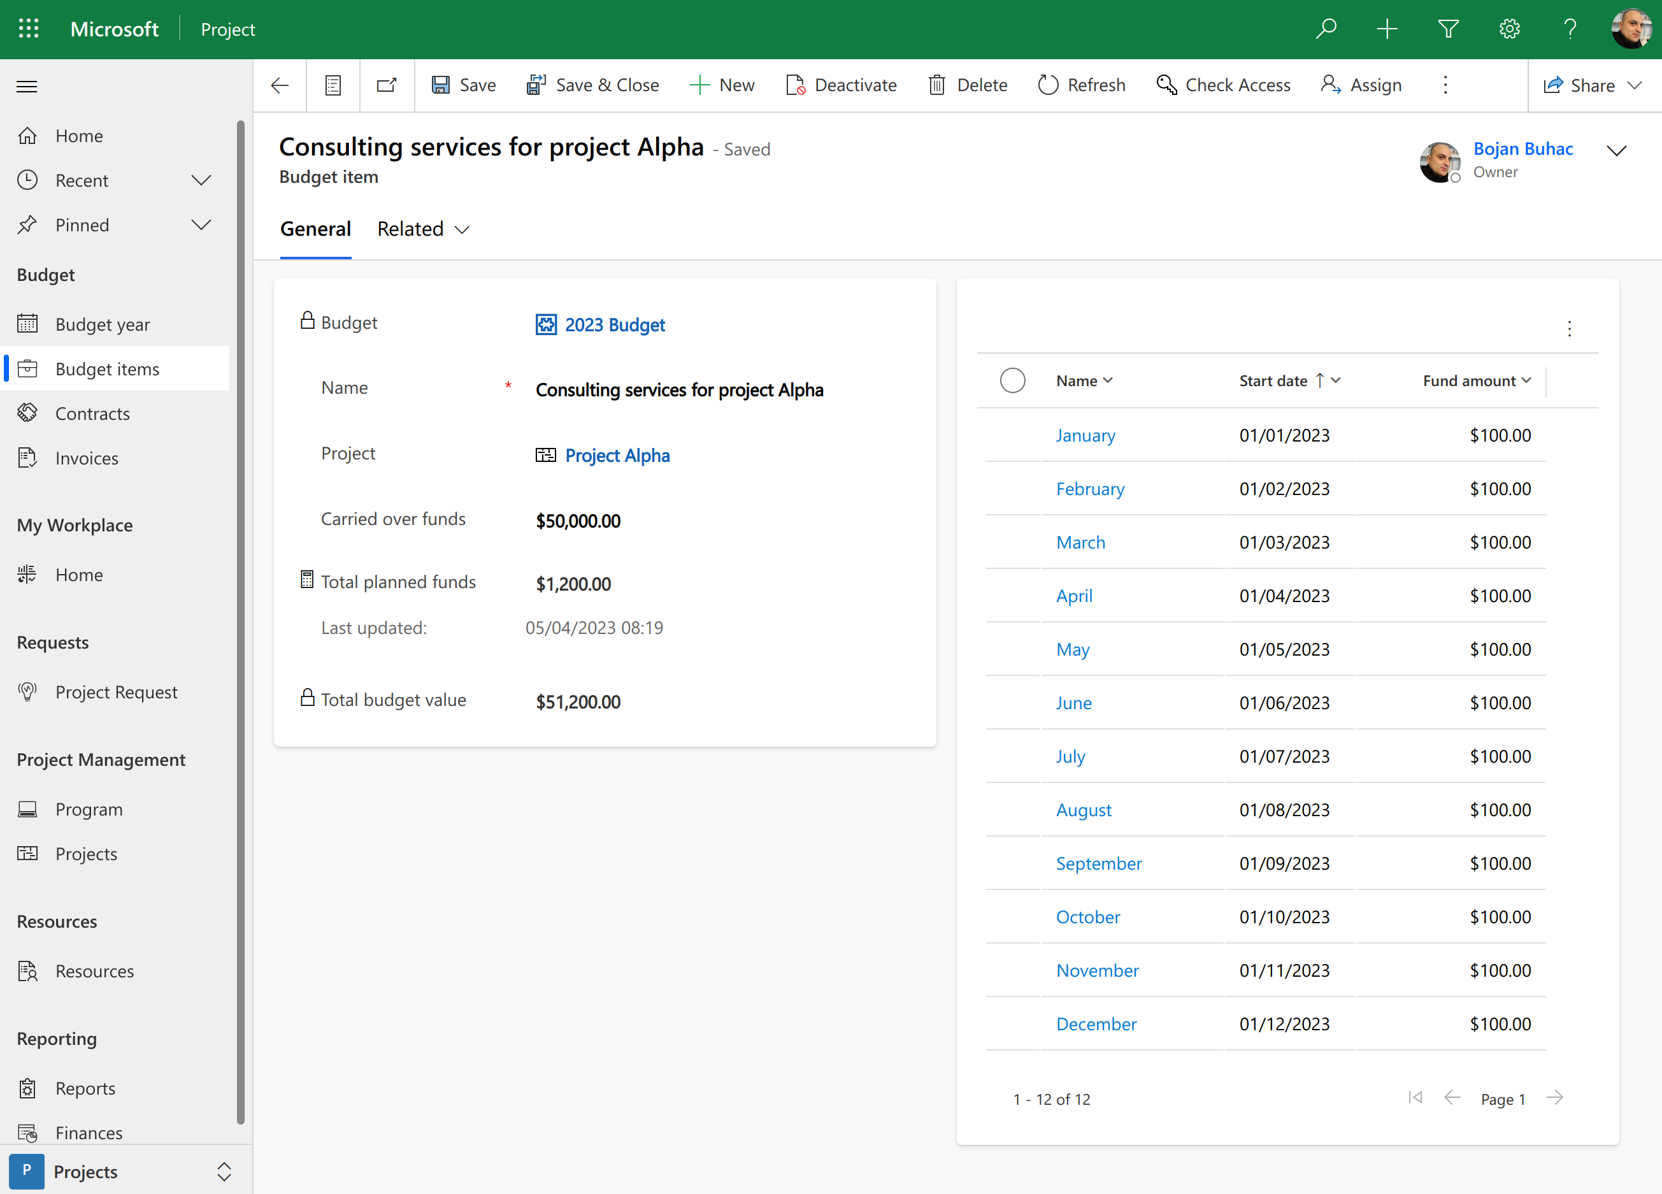The image size is (1662, 1194).
Task: Open the command bar overflow menu
Action: 1445,85
